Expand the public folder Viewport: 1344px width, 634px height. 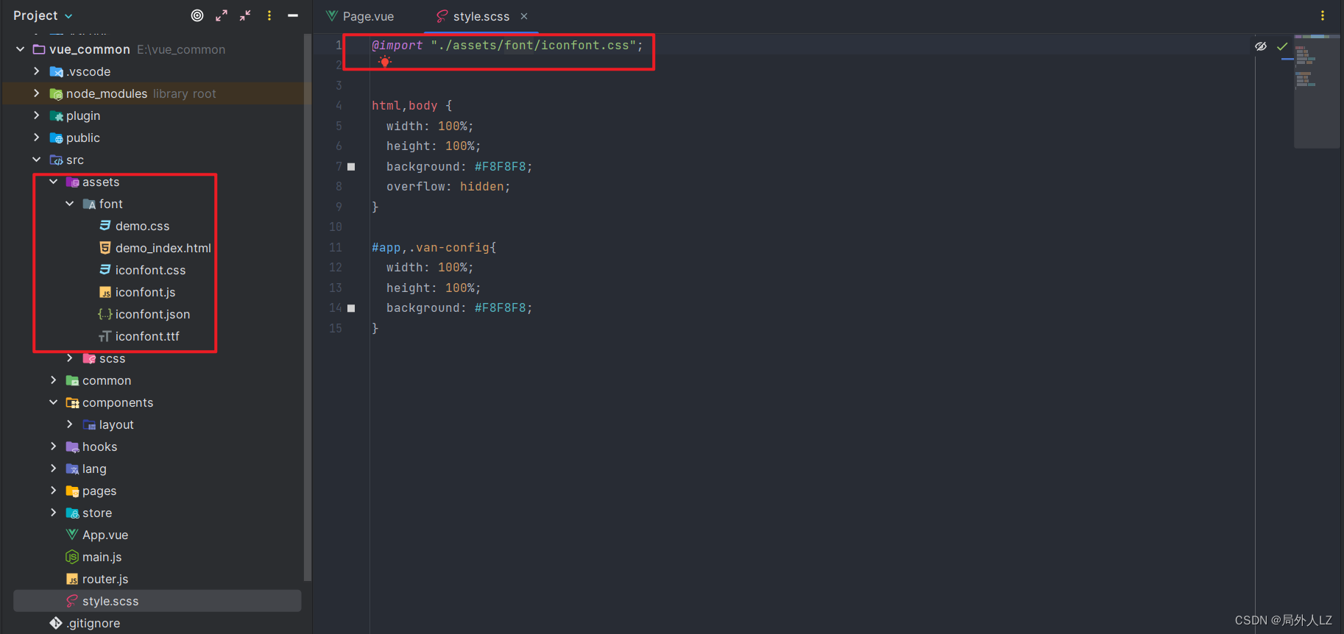click(37, 138)
